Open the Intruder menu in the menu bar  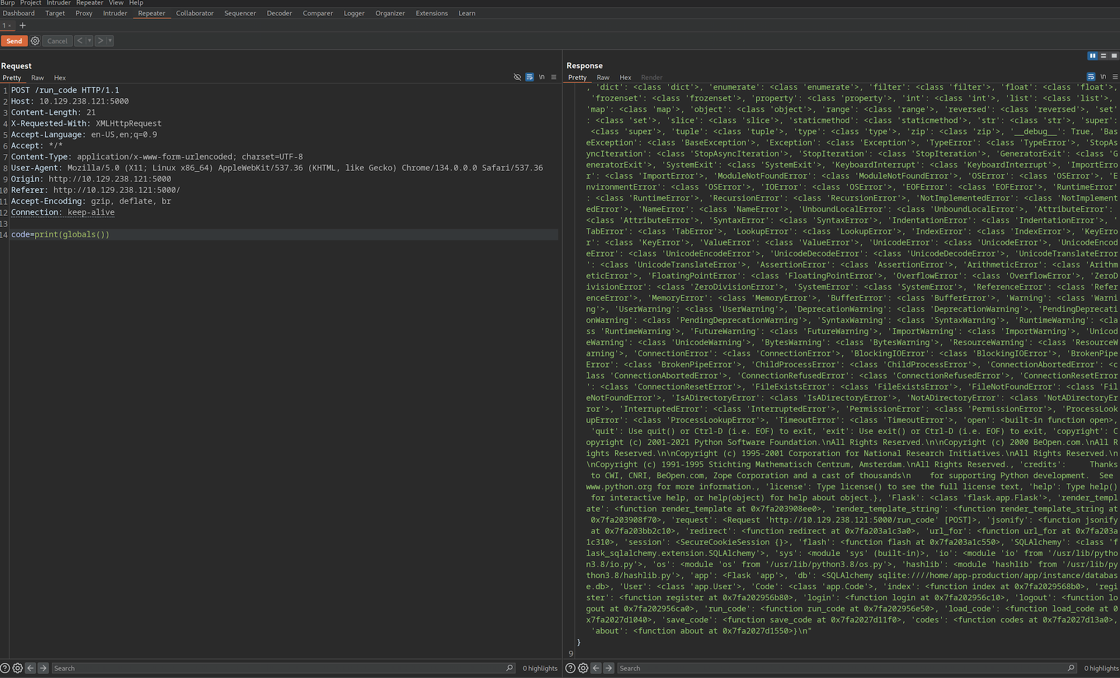point(58,3)
